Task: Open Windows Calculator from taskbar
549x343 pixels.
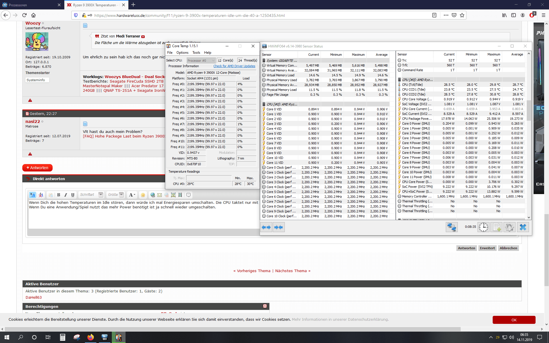Action: (62, 337)
